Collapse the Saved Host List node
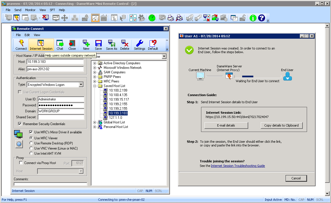Screen dimensions: 331x203 tap(95, 86)
